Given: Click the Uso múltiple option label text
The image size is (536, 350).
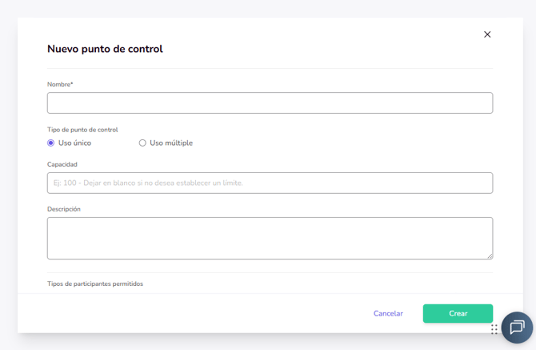Looking at the screenshot, I should coord(171,143).
